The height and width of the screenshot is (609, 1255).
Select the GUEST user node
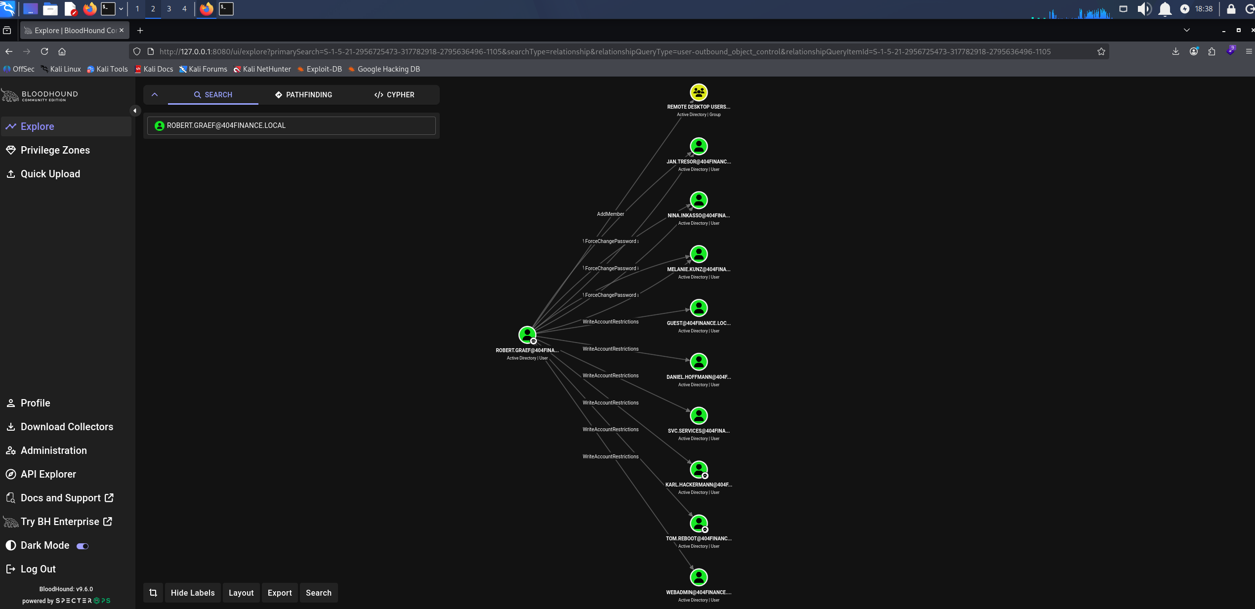[699, 308]
